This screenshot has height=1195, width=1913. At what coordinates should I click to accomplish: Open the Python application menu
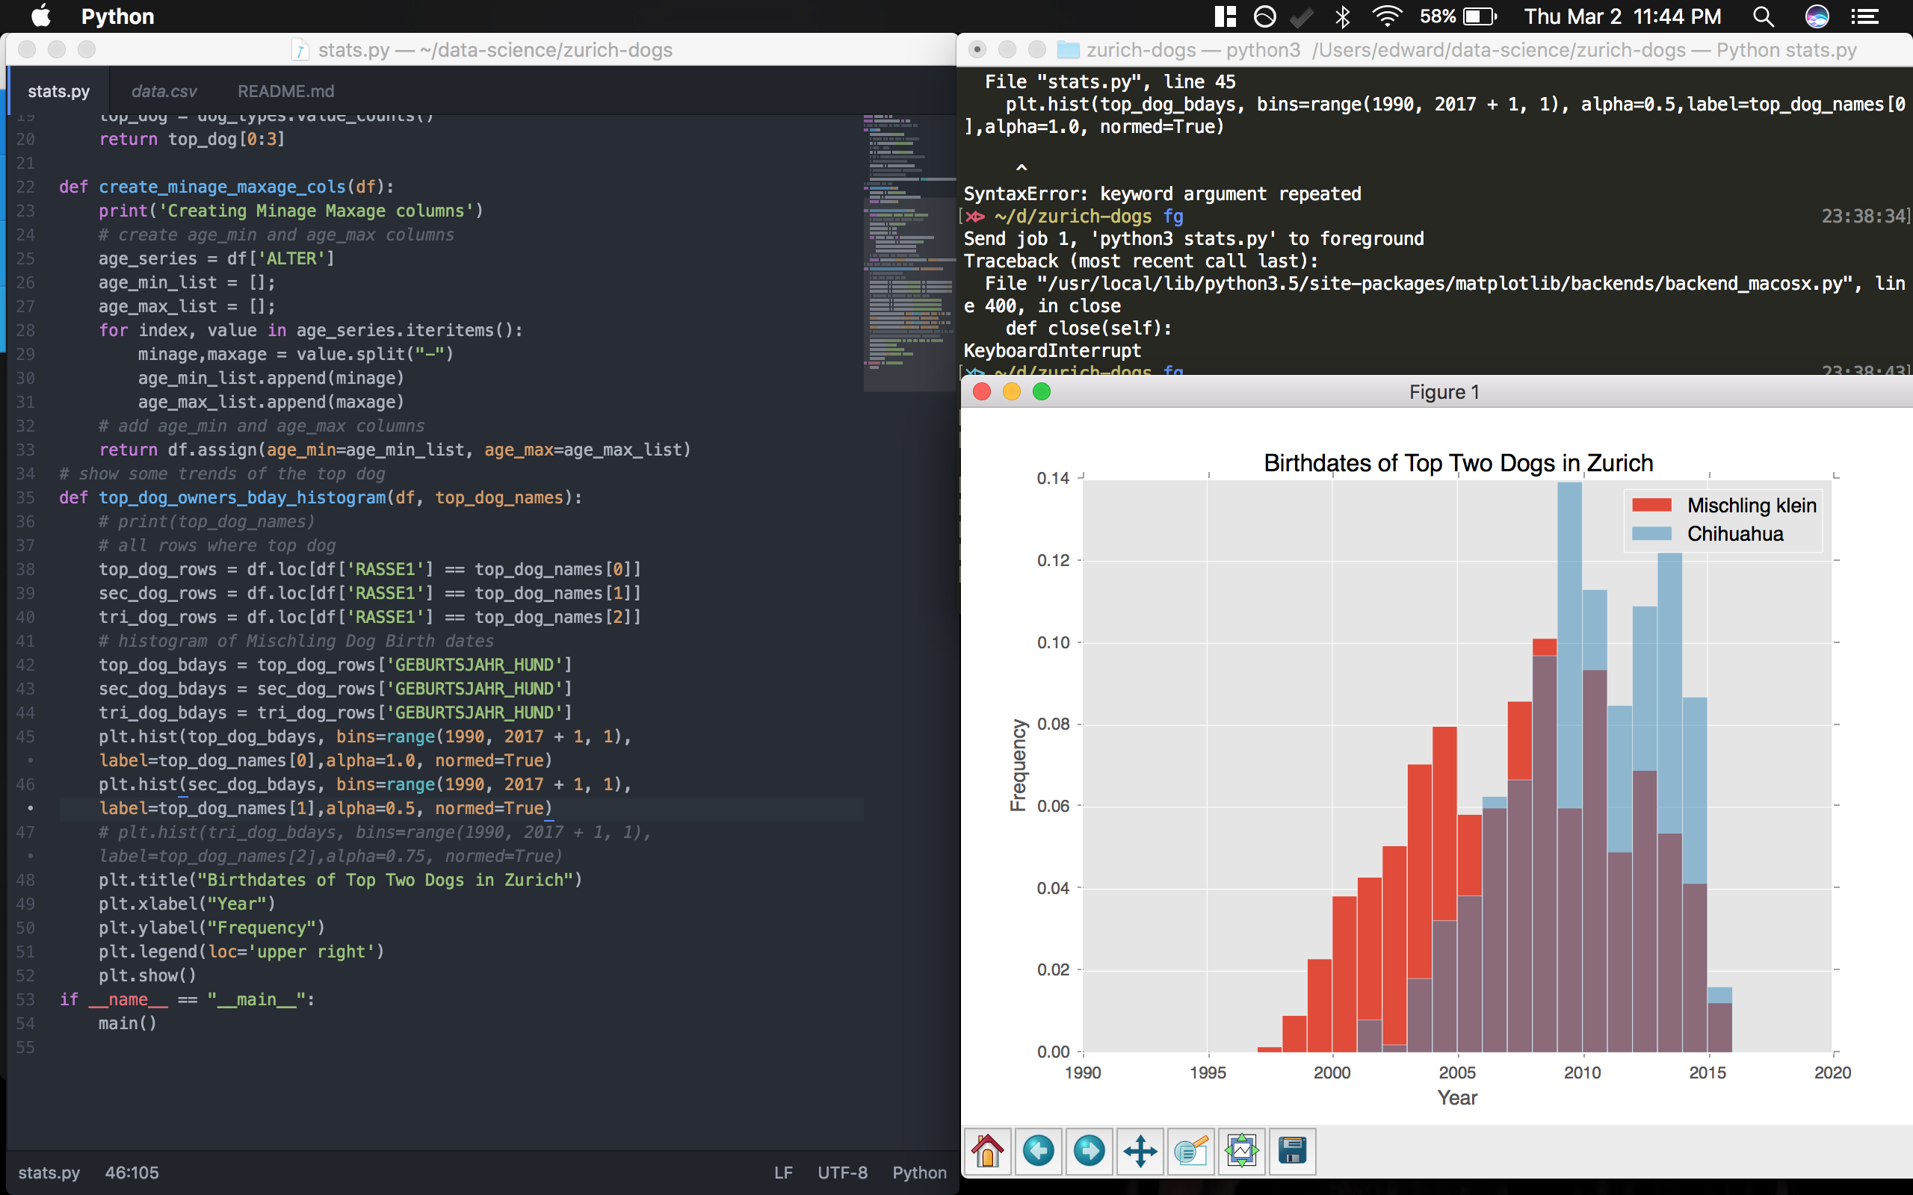click(x=117, y=16)
